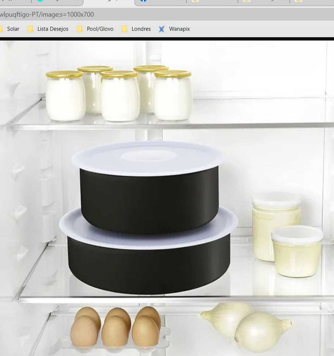Click the fridge image with black pans

[x=167, y=198]
